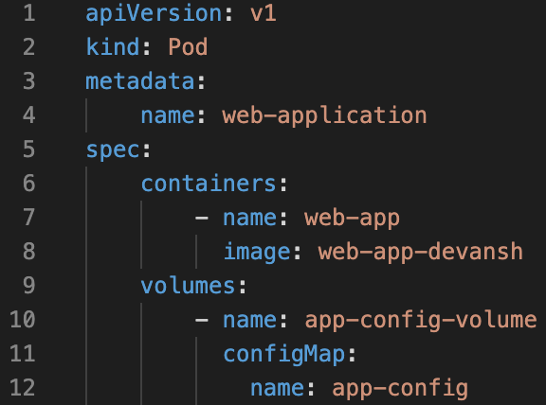Click the value web-application
Viewport: 546px width, 405px height.
324,116
